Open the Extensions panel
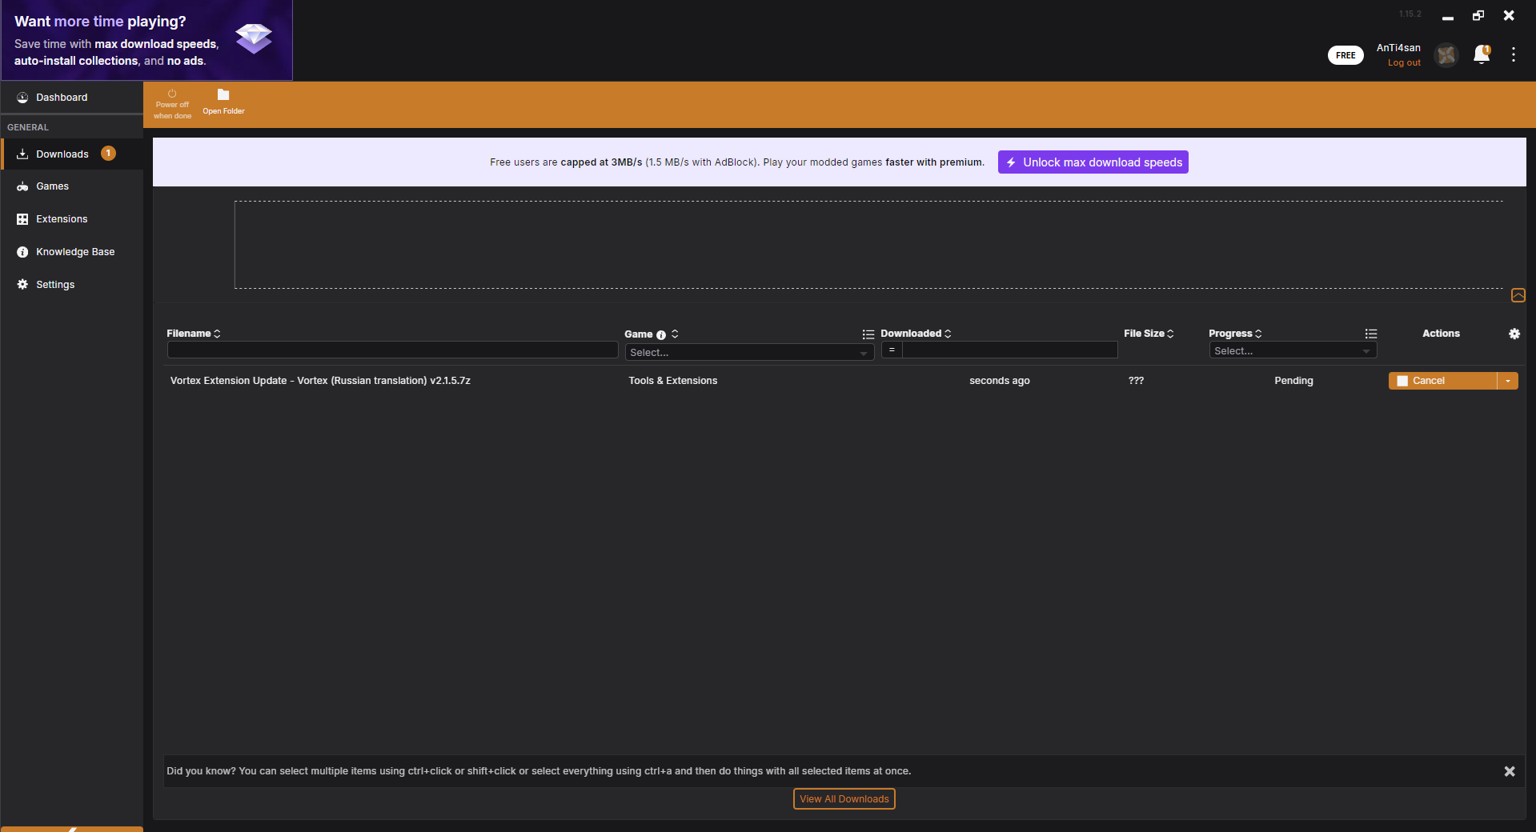This screenshot has height=832, width=1536. 62,218
